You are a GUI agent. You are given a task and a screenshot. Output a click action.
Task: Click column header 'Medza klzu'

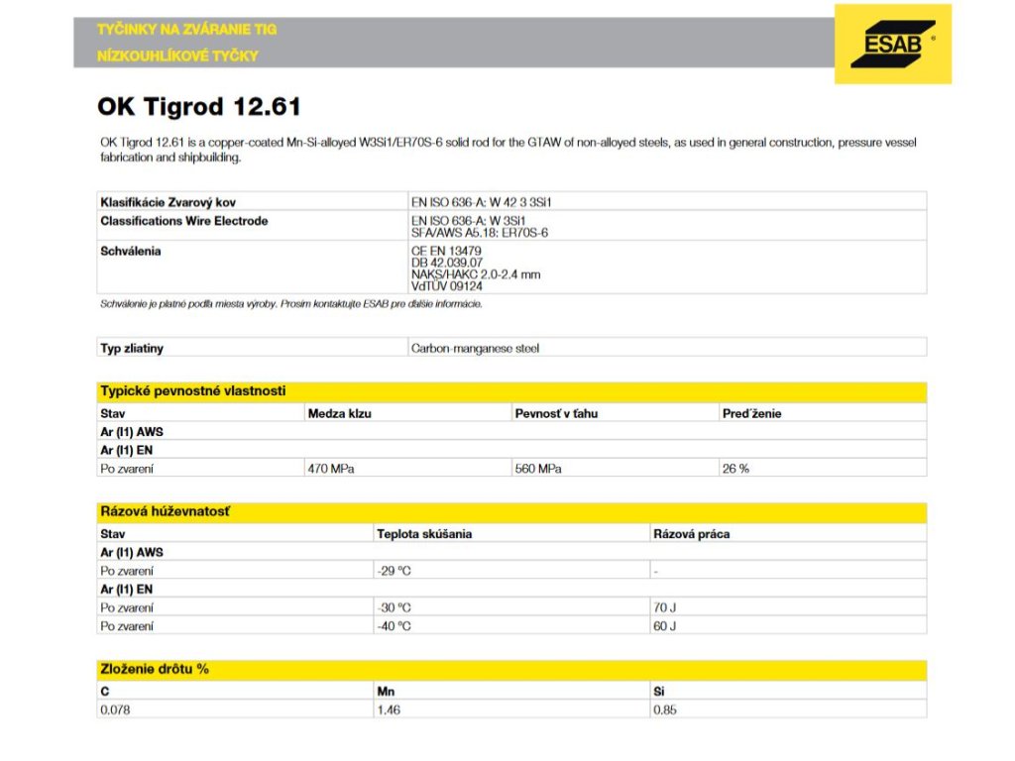[339, 413]
